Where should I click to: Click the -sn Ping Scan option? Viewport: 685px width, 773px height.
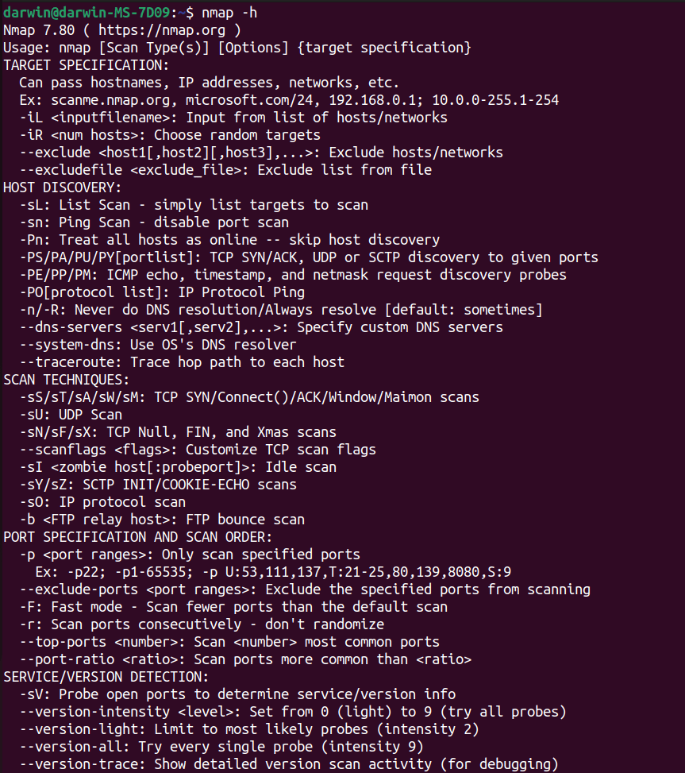[x=32, y=222]
